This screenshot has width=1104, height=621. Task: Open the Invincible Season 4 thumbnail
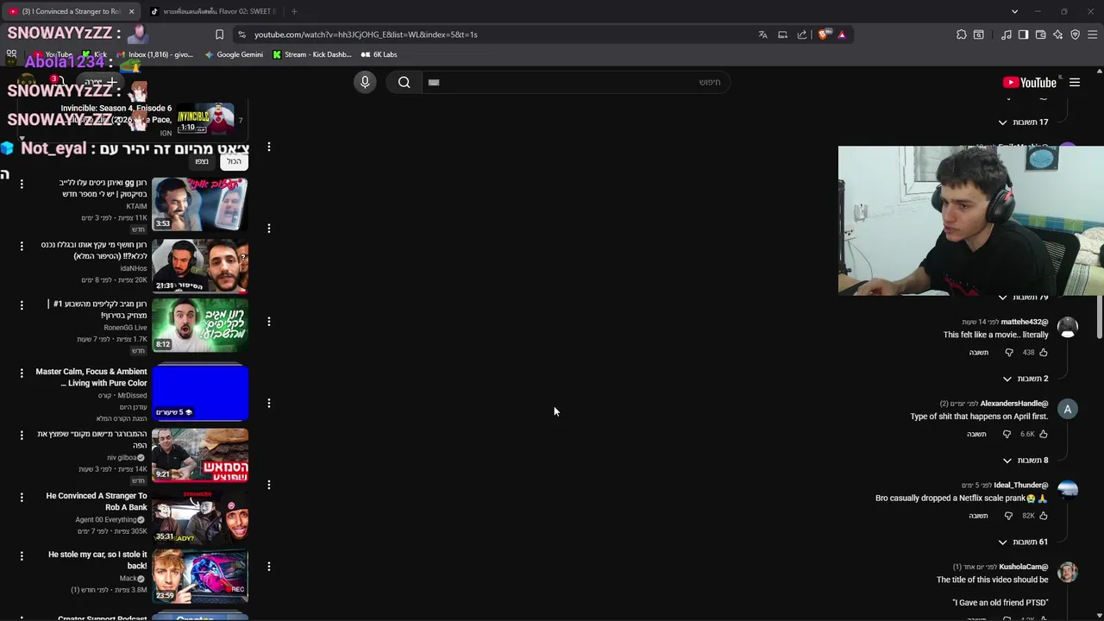tap(205, 118)
